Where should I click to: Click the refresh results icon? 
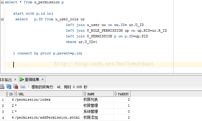(x=9, y=87)
